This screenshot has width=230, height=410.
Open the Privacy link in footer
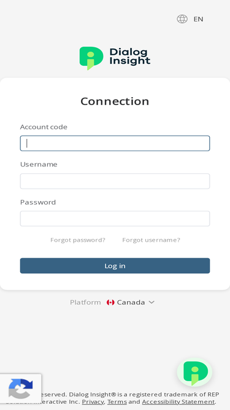coord(93,401)
